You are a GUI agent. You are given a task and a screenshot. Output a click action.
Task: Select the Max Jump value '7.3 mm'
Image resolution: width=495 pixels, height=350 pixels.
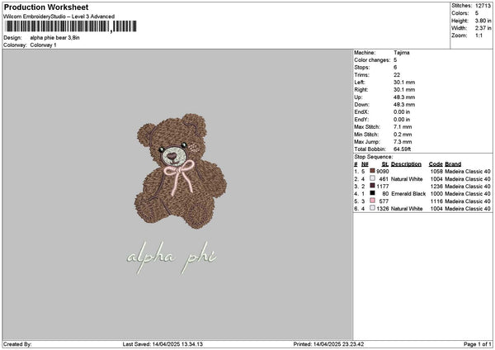[x=403, y=142]
